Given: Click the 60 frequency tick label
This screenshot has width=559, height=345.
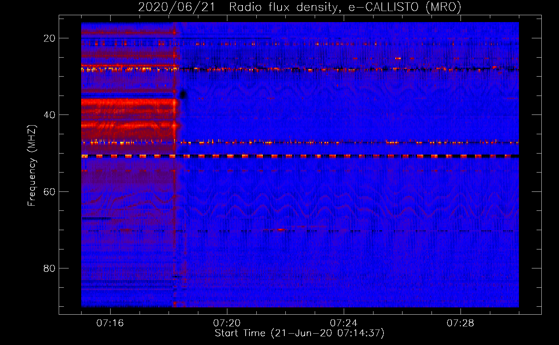Looking at the screenshot, I should (49, 191).
